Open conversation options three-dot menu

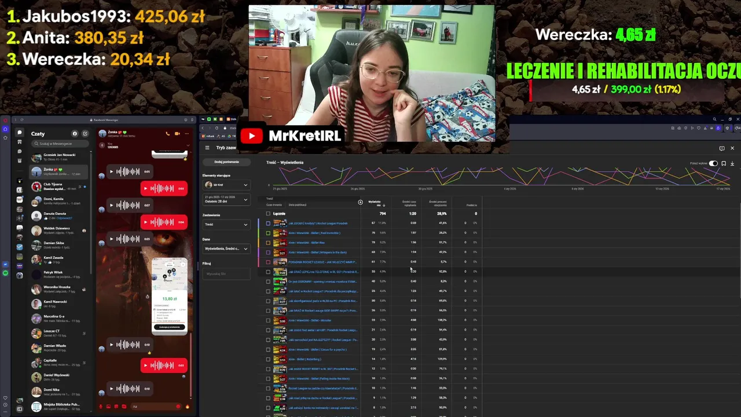tap(186, 133)
